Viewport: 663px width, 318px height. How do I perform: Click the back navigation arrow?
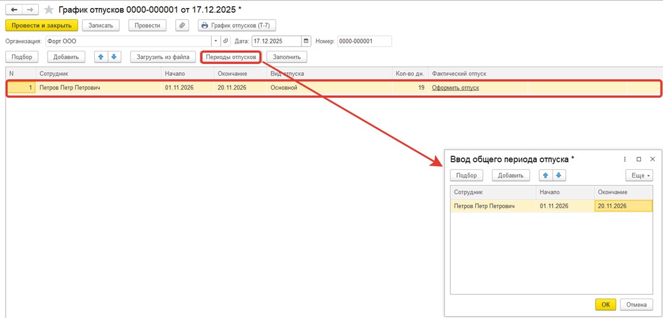(14, 10)
